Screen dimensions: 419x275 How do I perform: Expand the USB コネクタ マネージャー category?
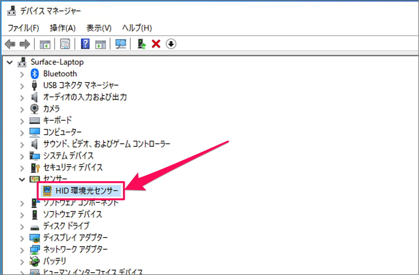[x=22, y=86]
